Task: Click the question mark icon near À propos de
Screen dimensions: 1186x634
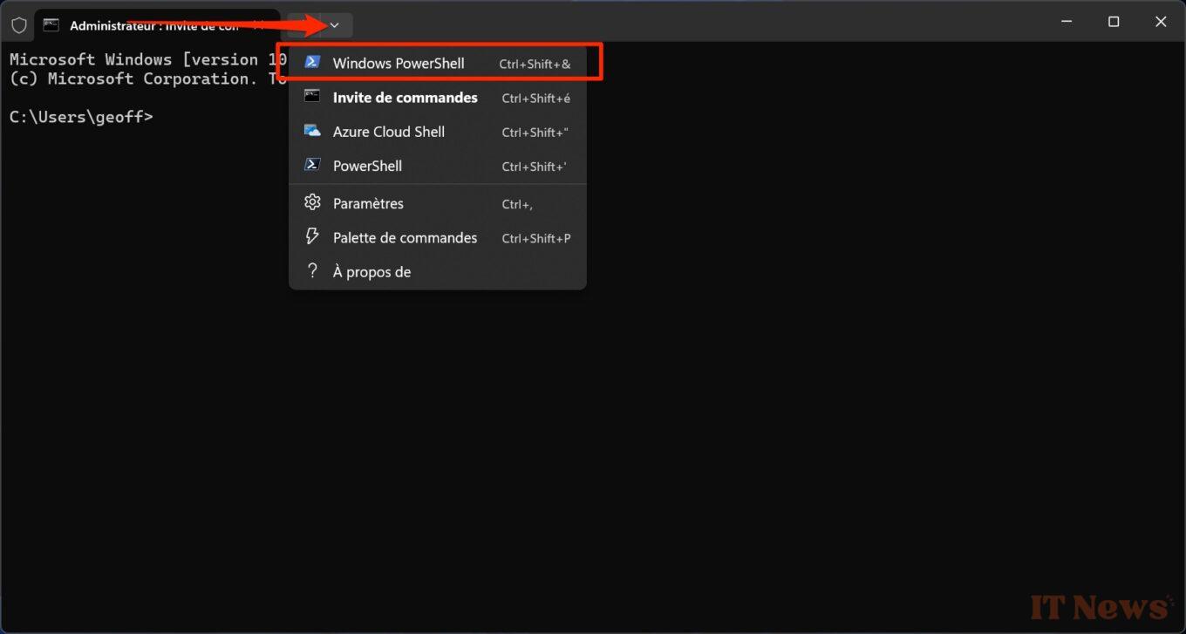Action: (312, 270)
